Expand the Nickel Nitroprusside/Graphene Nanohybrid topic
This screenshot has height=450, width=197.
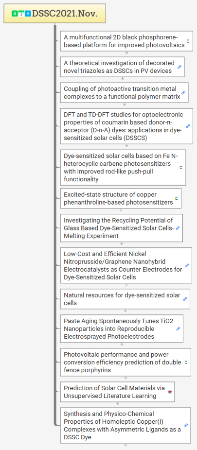[126, 285]
